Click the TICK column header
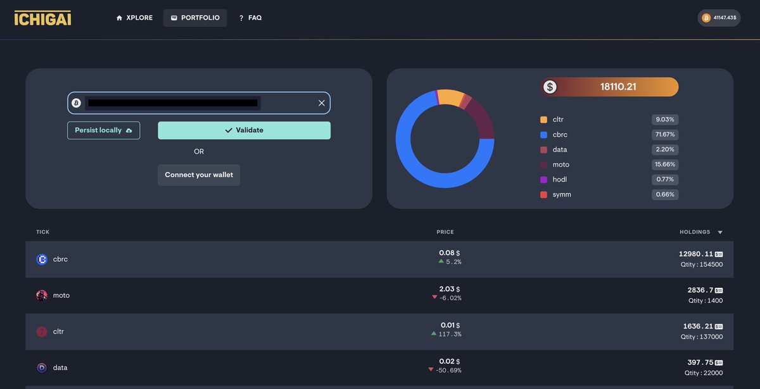Screen dimensions: 760x389 point(42,232)
